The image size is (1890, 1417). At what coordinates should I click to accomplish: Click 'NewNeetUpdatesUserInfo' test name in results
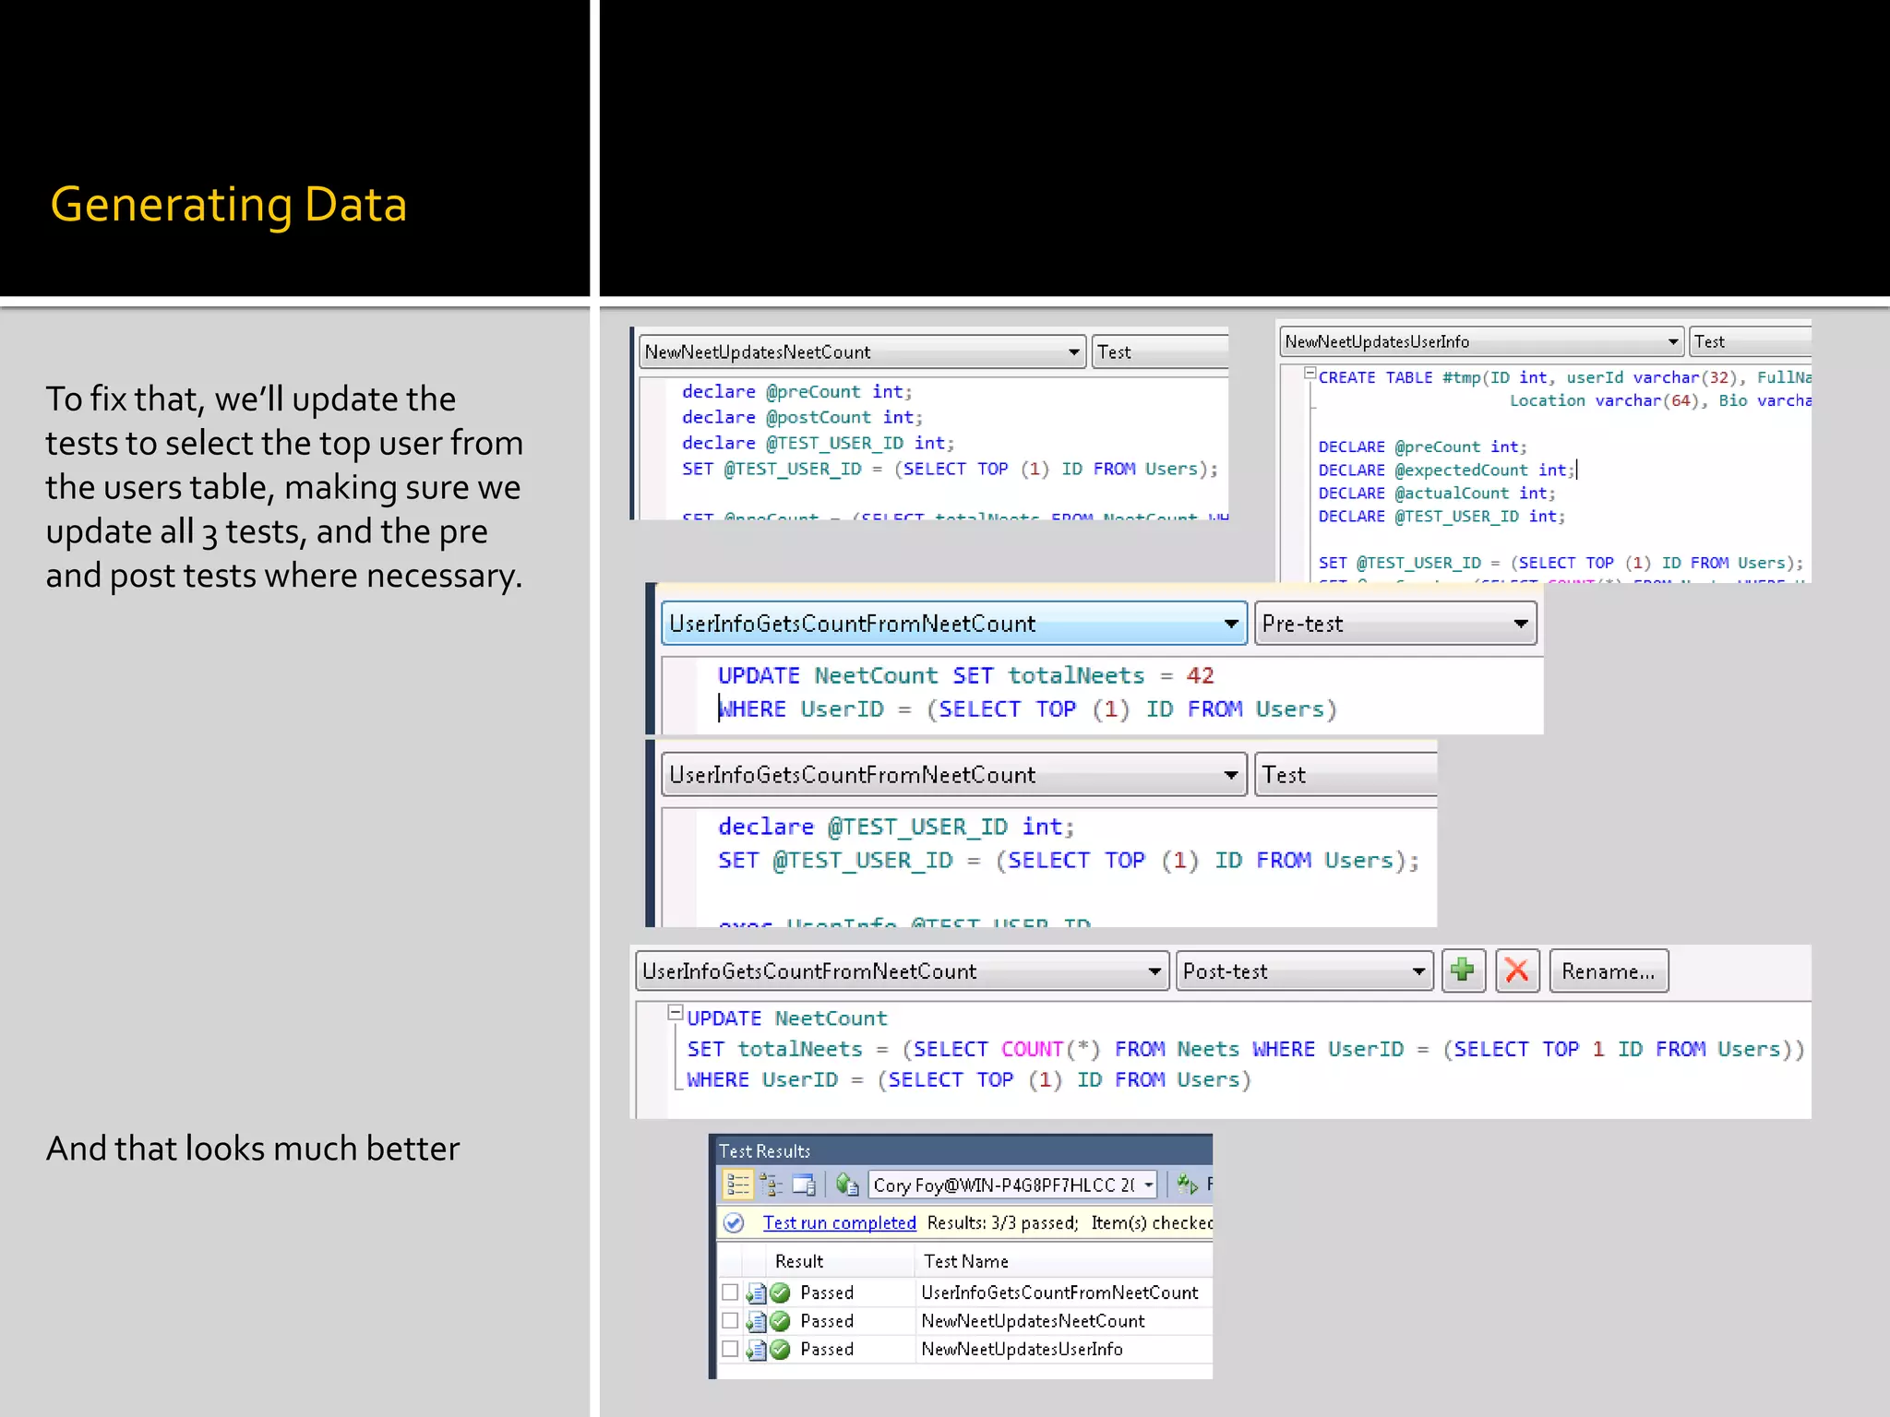click(x=1022, y=1350)
